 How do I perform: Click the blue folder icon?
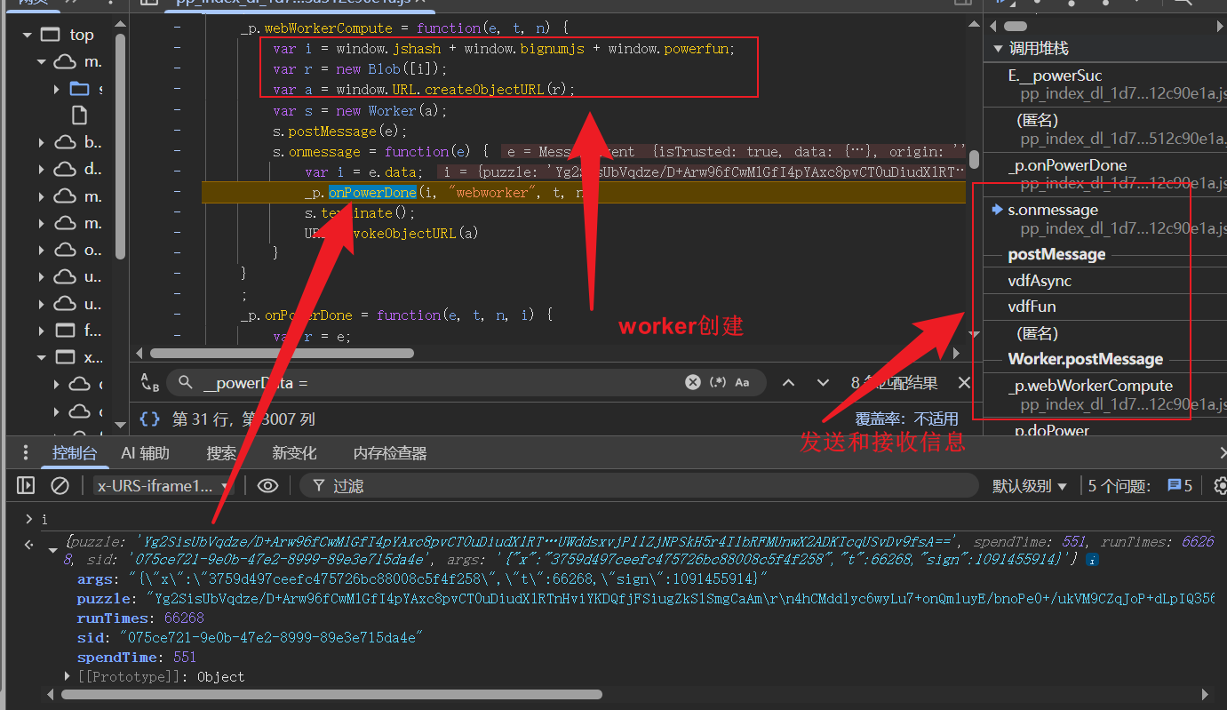[80, 89]
